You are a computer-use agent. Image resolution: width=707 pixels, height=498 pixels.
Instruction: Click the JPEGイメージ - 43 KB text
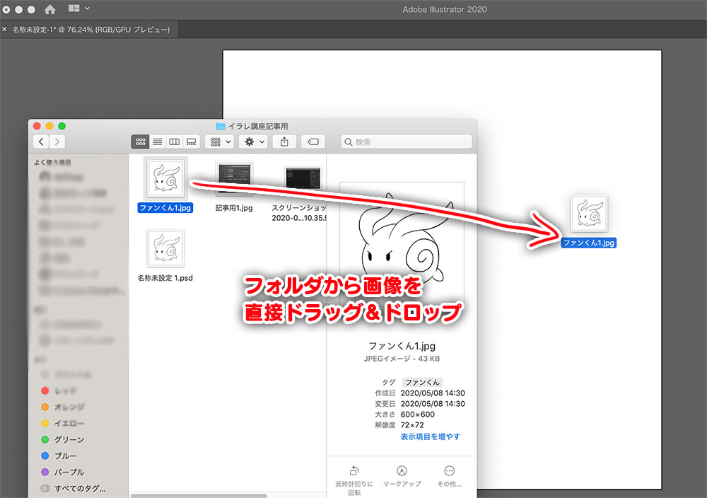(402, 359)
